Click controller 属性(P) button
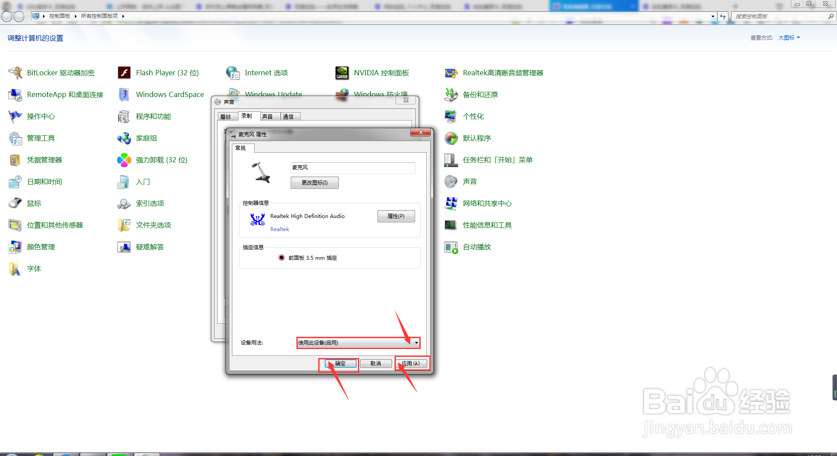 [396, 216]
